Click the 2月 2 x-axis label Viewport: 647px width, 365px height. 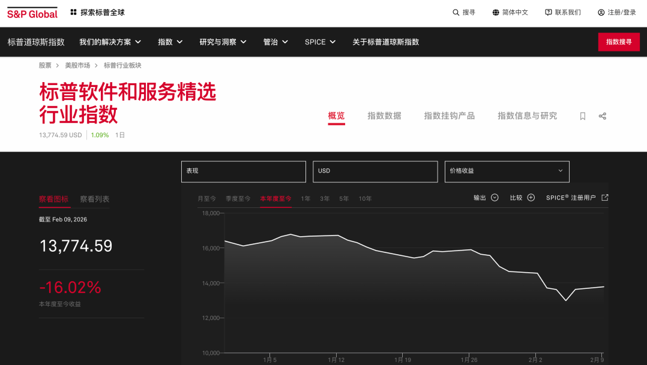tap(535, 360)
